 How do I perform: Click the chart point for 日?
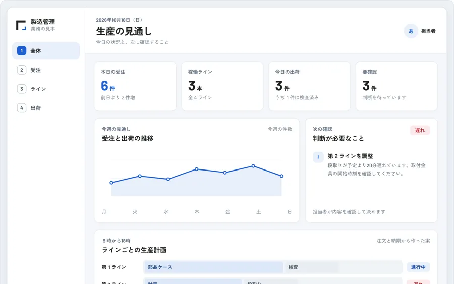(x=281, y=176)
